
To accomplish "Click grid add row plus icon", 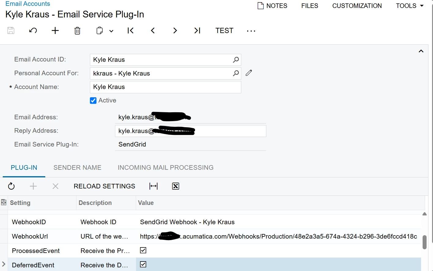I will (33, 186).
